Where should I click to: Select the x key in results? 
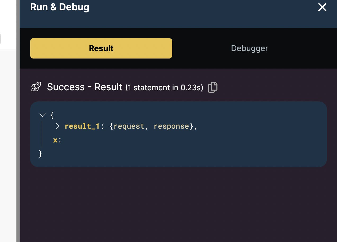55,140
